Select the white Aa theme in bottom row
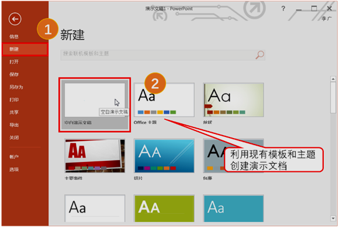The width and height of the screenshot is (339, 227). point(95,208)
